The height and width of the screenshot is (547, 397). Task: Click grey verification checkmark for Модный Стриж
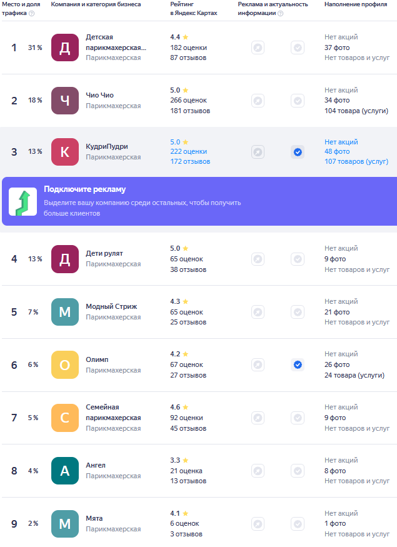(298, 312)
